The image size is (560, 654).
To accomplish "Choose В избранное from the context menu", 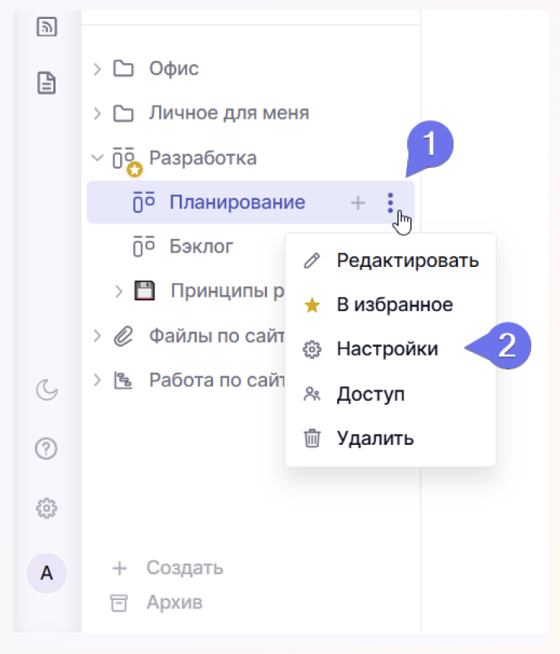I will [x=394, y=305].
